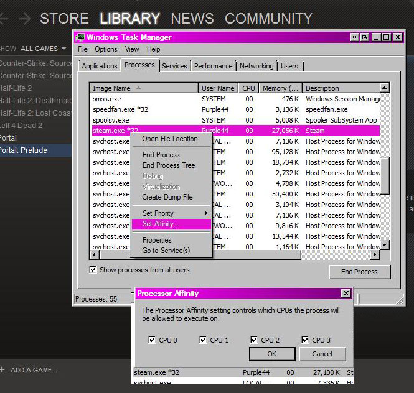This screenshot has height=393, width=414.
Task: Click the horizontal scrollbar track in process list
Action: tap(336, 255)
